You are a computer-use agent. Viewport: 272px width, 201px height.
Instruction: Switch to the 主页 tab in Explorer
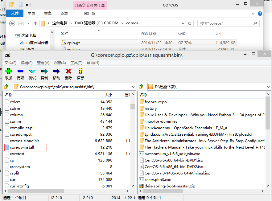[x=31, y=13]
